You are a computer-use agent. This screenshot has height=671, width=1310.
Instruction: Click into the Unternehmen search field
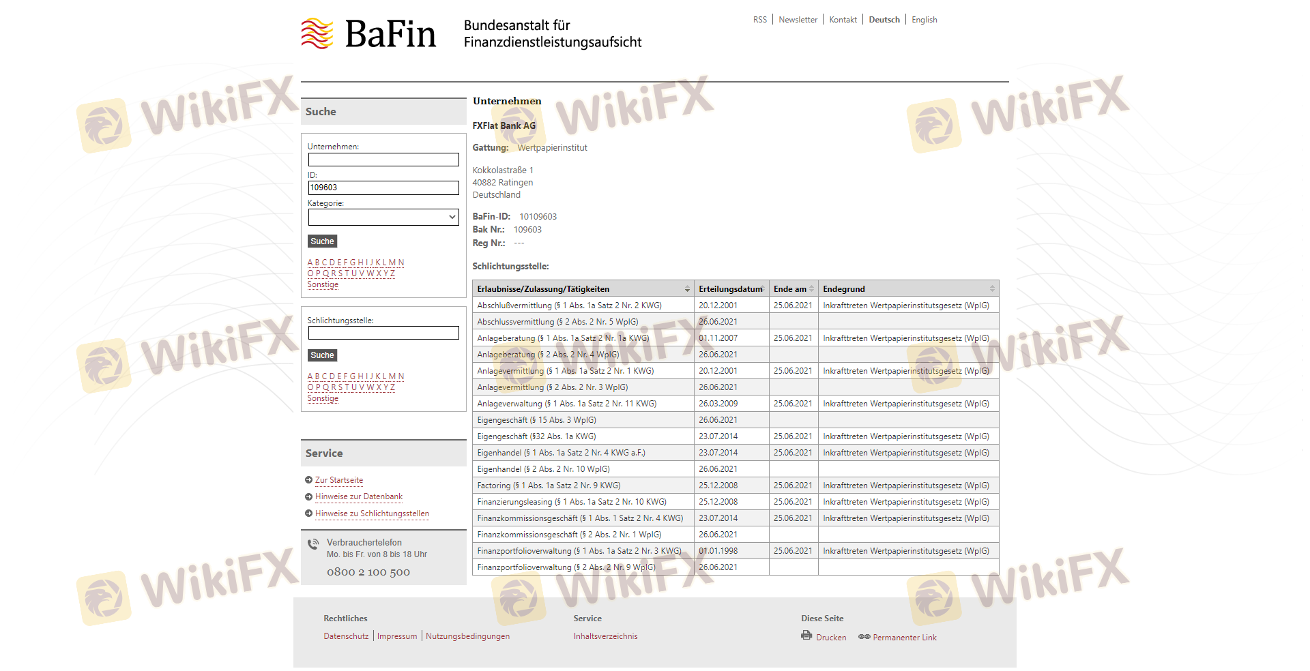[383, 160]
